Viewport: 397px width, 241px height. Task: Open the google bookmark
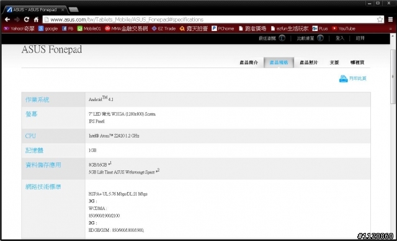[48, 28]
